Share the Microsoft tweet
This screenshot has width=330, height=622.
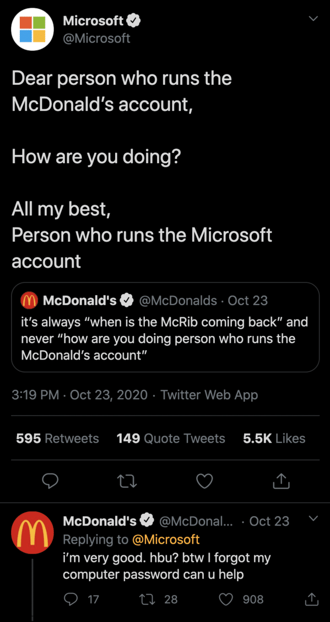click(282, 481)
